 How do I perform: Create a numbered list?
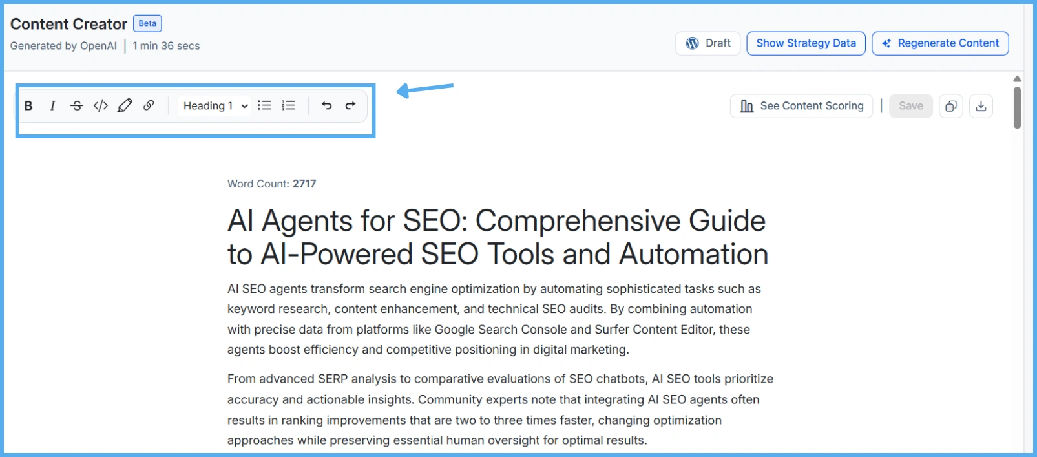click(289, 106)
